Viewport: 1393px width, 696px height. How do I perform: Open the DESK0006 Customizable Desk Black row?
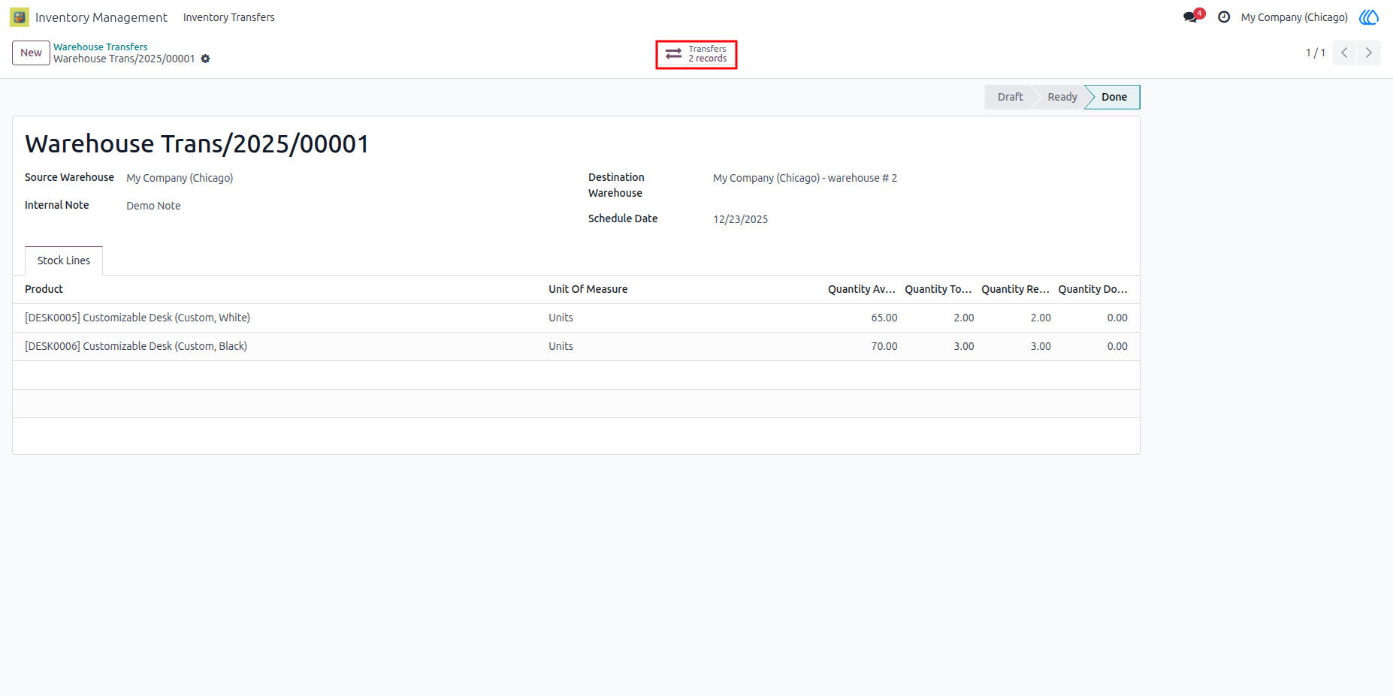coord(576,346)
